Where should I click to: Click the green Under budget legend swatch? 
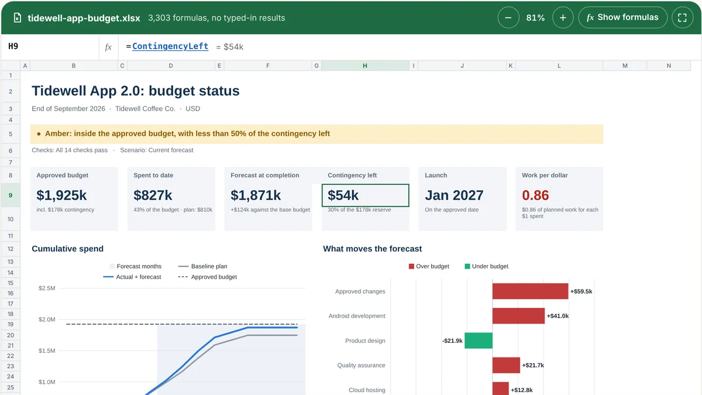pos(467,266)
